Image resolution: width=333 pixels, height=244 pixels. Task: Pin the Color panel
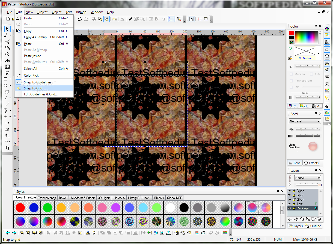point(316,26)
